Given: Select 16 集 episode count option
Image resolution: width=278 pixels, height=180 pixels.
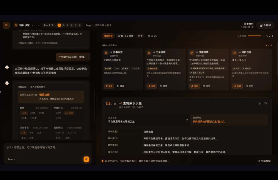Looking at the screenshot, I should (x=24, y=113).
